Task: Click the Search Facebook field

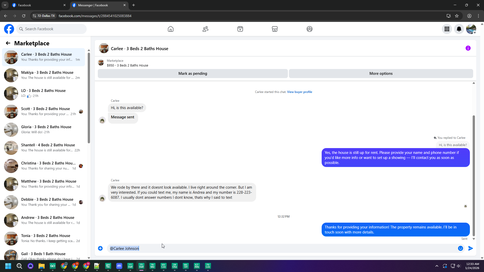Action: click(52, 29)
